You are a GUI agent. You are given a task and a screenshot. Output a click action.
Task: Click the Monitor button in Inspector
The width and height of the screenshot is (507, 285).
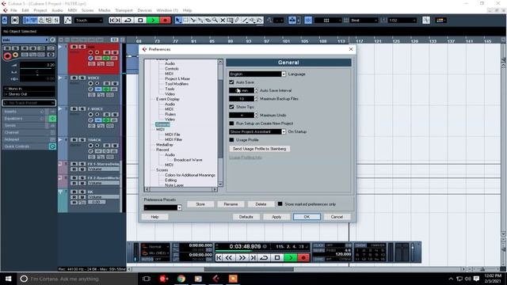[15, 55]
